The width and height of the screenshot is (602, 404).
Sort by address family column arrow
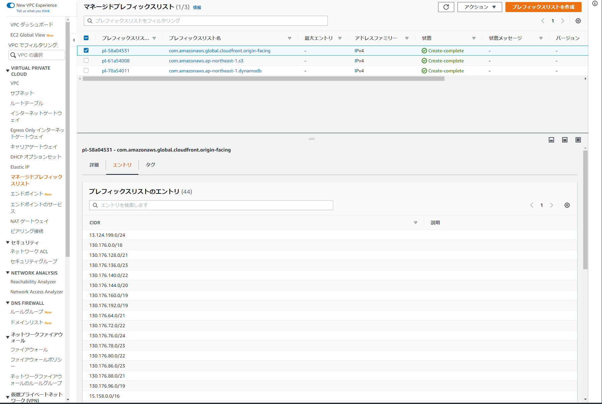pos(407,38)
